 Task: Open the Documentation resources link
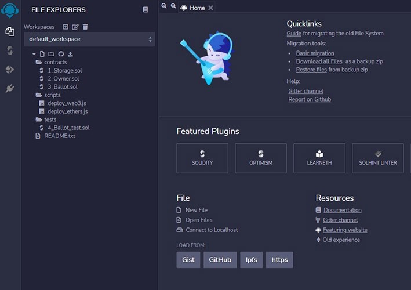[343, 210]
